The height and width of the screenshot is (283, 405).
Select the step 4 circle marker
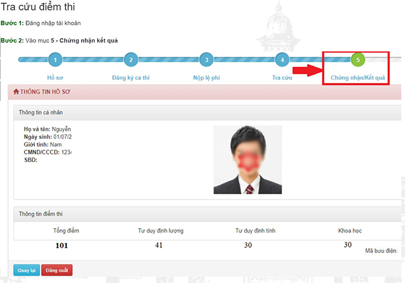(x=282, y=60)
